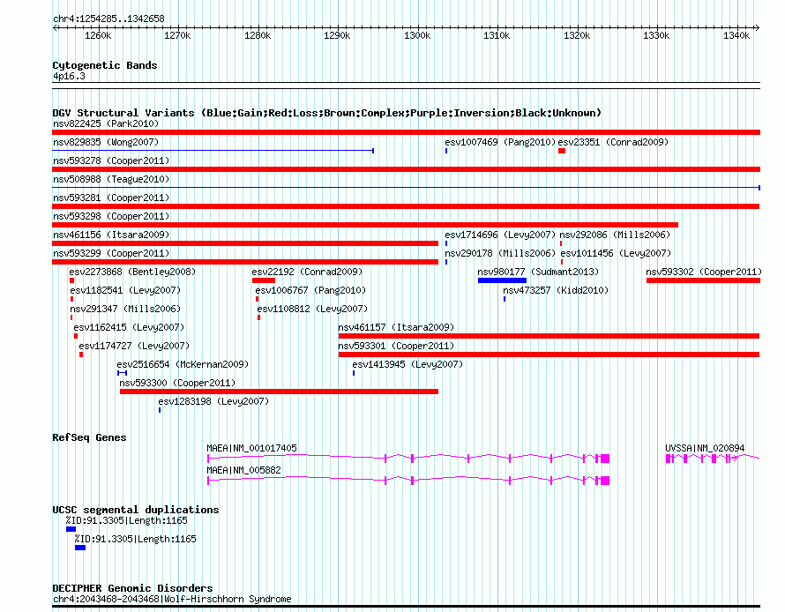The width and height of the screenshot is (785, 612).
Task: Click the DGV Structural Variants track title
Action: [327, 113]
